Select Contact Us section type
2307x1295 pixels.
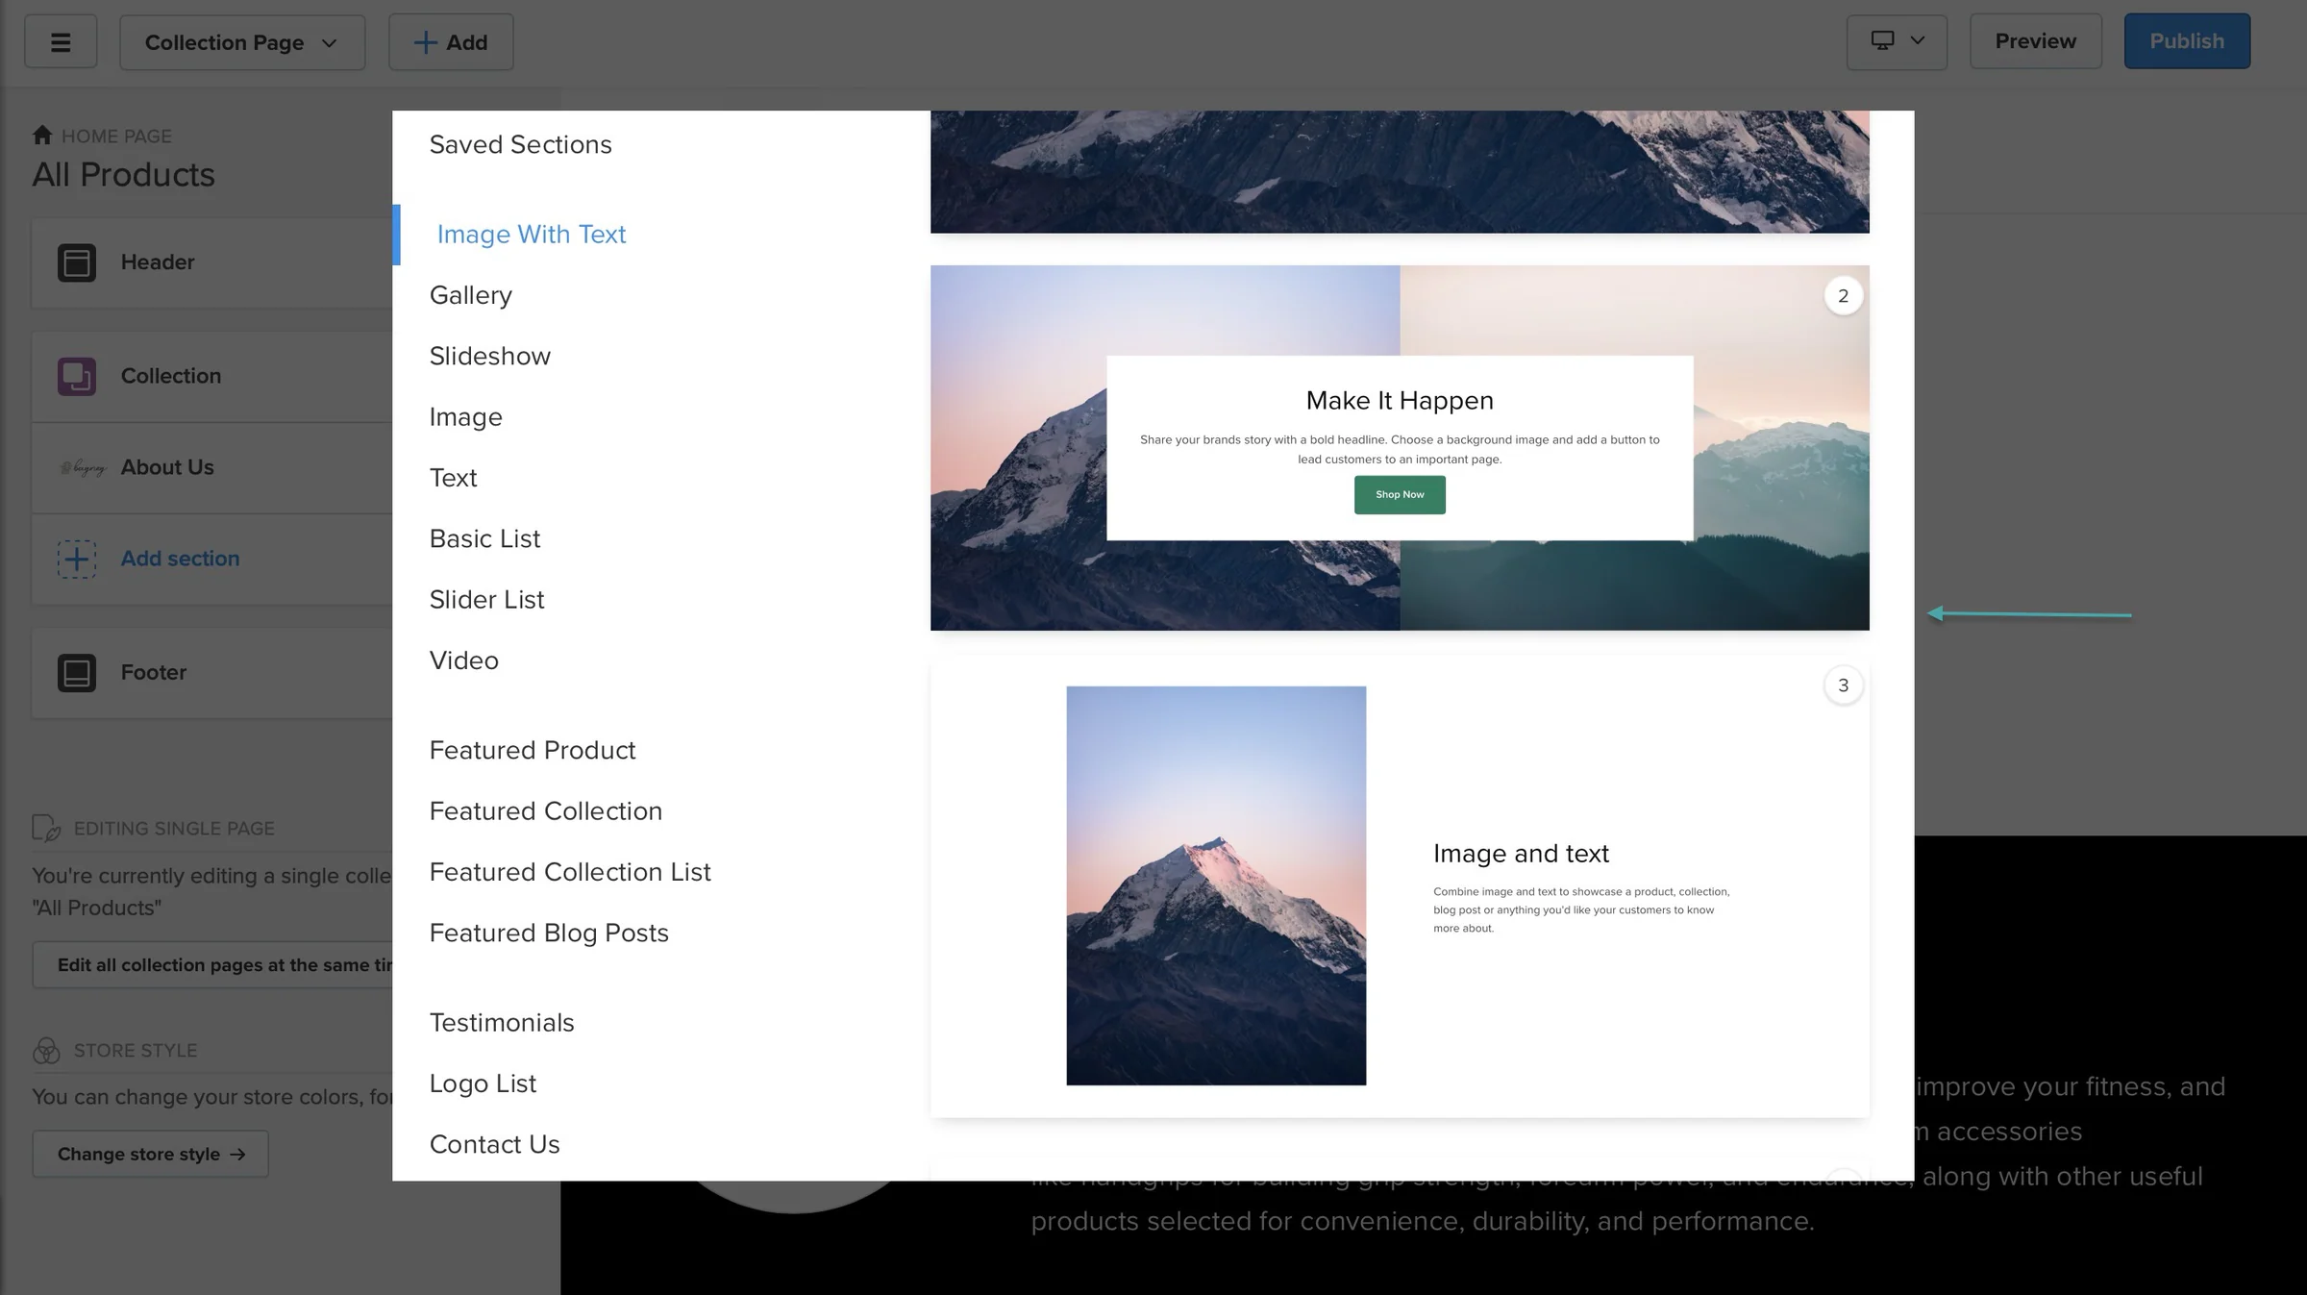click(494, 1144)
